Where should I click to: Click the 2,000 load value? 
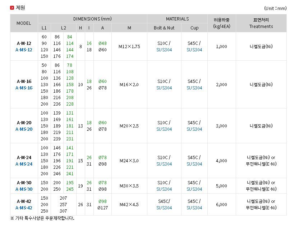221,85
